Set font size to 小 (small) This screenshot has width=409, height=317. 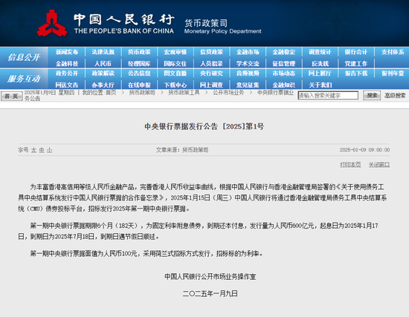[x=50, y=150]
